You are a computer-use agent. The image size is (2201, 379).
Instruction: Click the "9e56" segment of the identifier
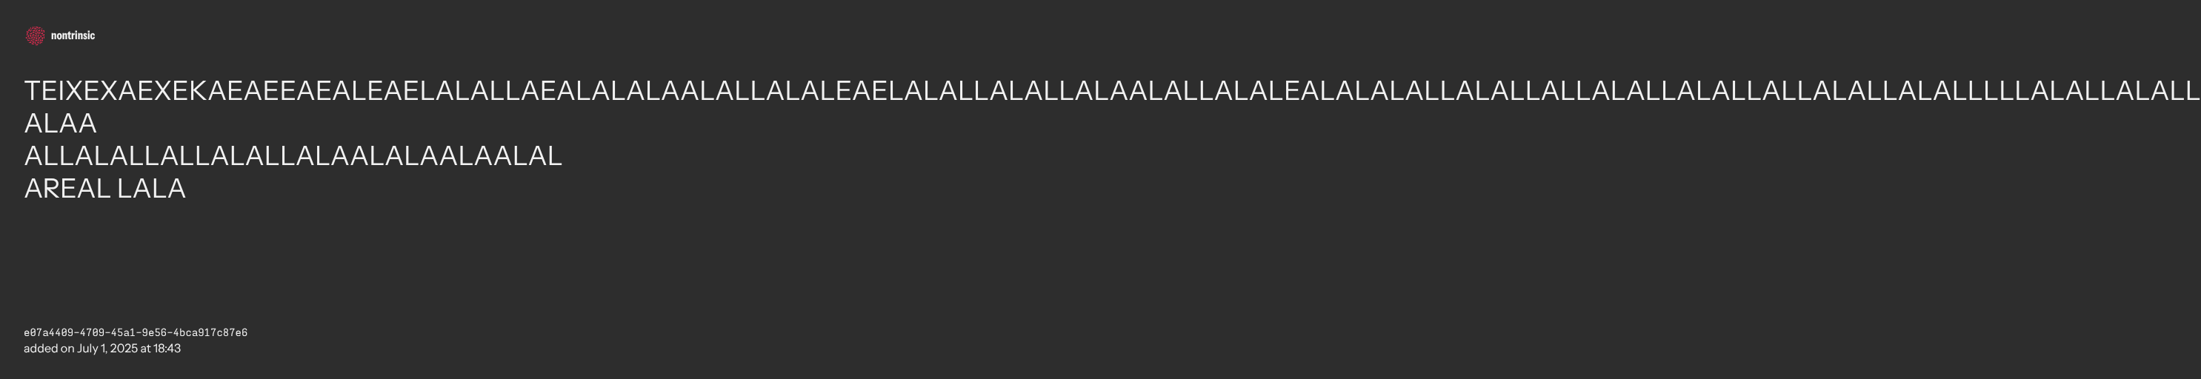point(154,333)
